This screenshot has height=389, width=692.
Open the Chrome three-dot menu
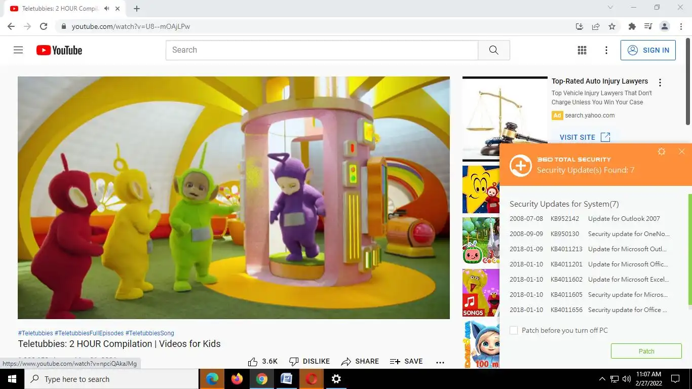681,26
